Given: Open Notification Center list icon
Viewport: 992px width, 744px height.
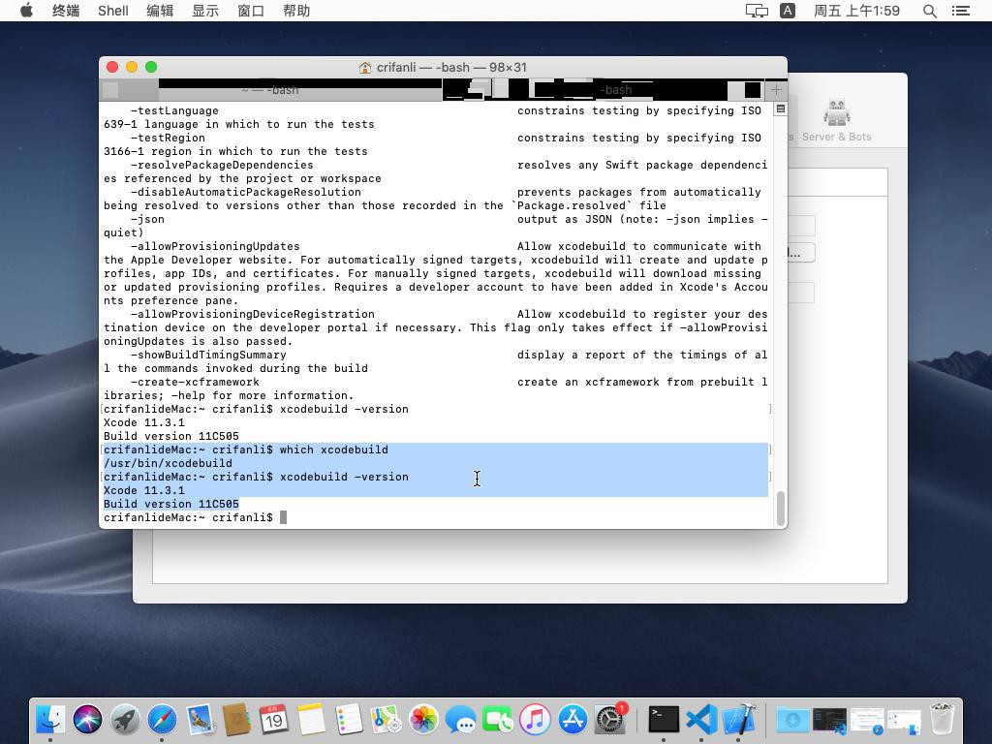Looking at the screenshot, I should pos(961,11).
